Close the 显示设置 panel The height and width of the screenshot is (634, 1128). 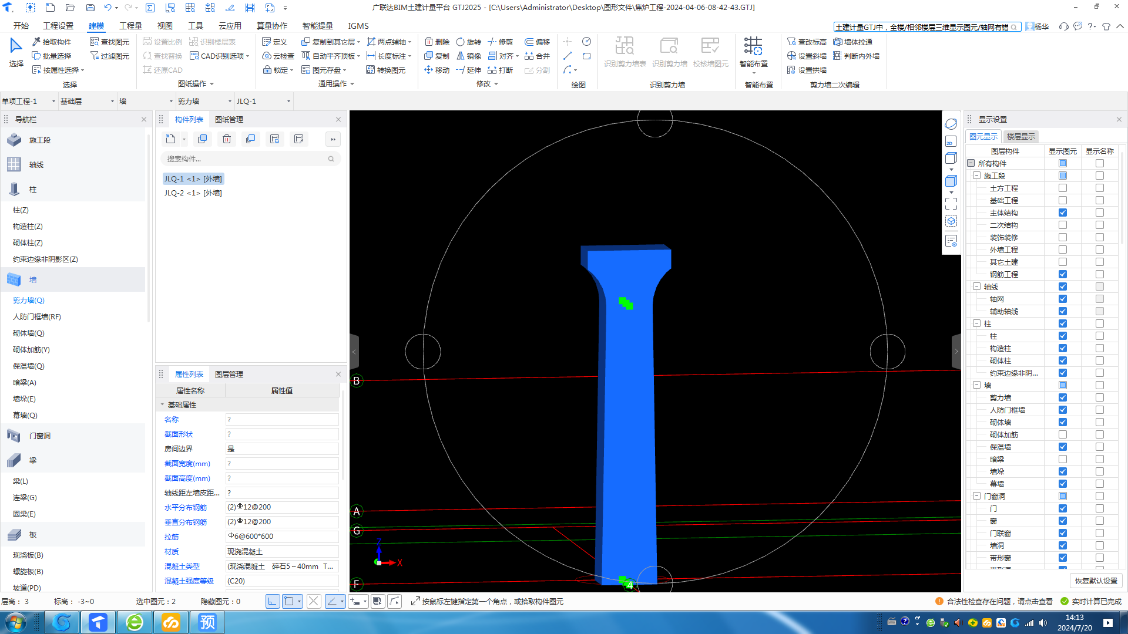tap(1119, 119)
